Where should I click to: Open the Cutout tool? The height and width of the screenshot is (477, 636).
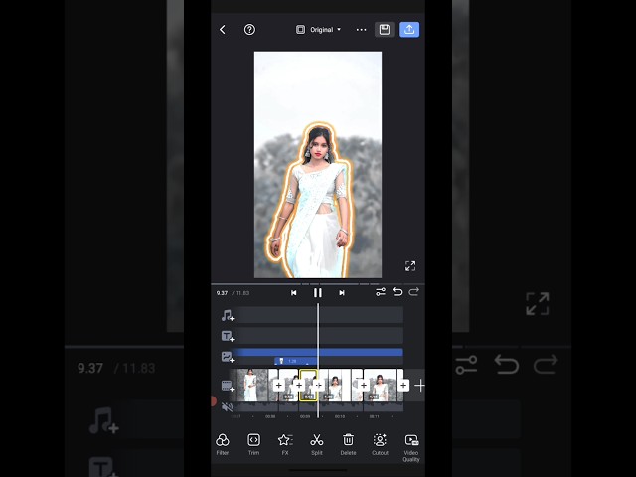coord(380,444)
